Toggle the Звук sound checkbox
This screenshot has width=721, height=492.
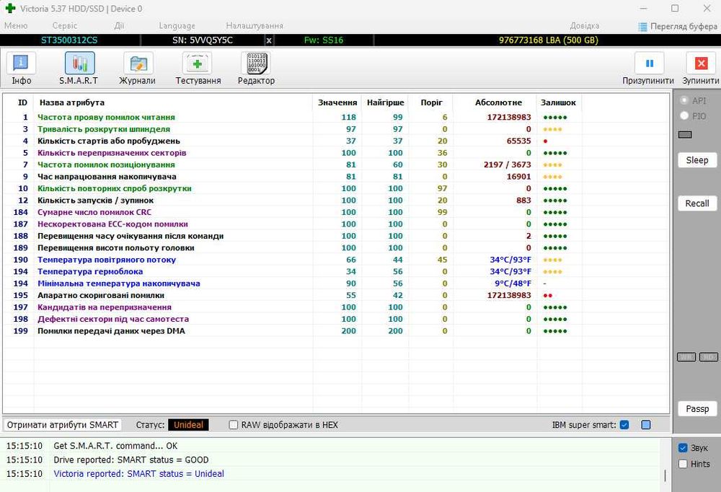click(683, 448)
